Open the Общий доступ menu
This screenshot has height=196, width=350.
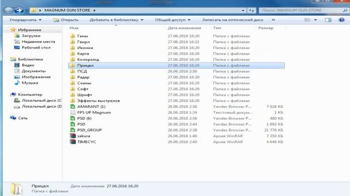coord(173,20)
